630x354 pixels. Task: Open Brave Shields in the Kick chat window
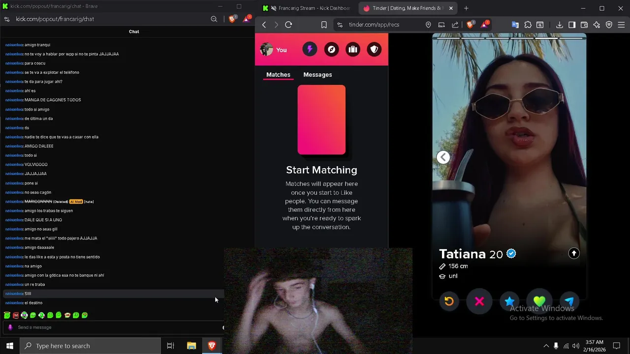232,19
